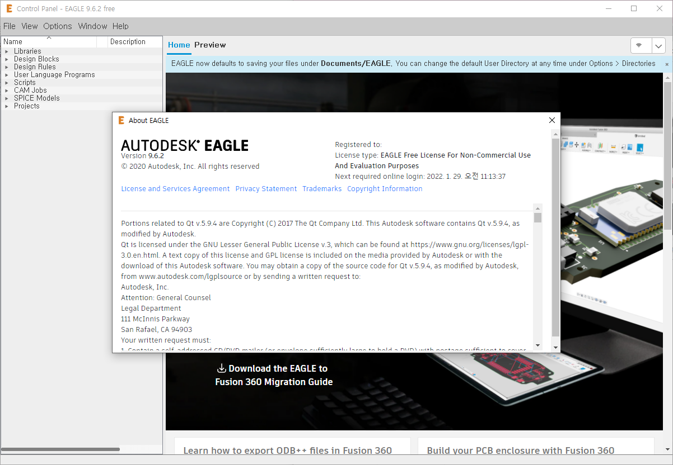
Task: Open the Copyright Information link
Action: tap(385, 189)
